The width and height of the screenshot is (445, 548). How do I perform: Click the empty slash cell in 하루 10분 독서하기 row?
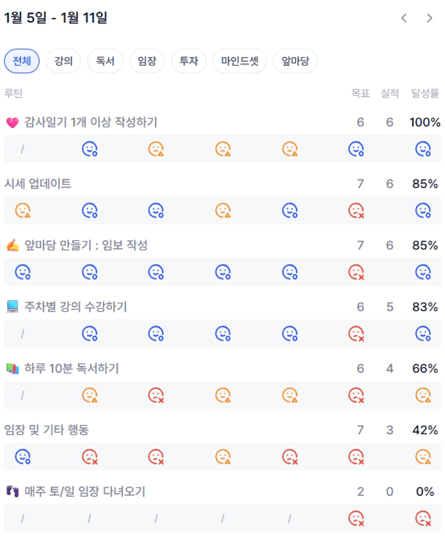click(x=23, y=395)
